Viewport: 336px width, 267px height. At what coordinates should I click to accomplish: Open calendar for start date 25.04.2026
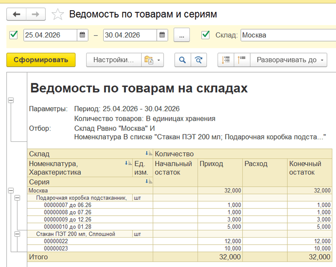(82, 35)
